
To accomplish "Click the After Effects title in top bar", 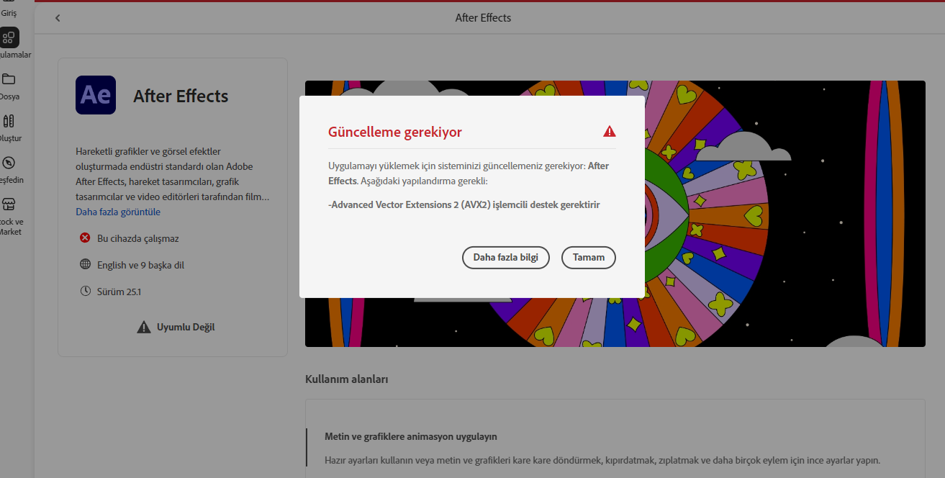I will (483, 17).
